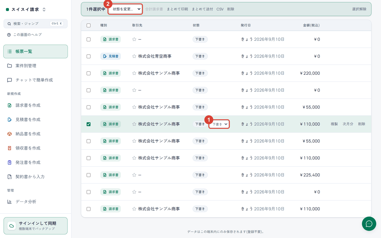Click the invoice icon beside 請求書を作成
This screenshot has height=238, width=381.
pos(10,105)
